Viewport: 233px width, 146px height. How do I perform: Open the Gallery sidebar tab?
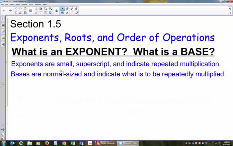coord(3,25)
